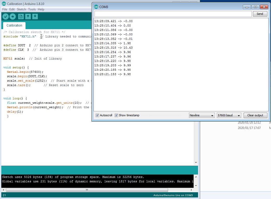The height and width of the screenshot is (199, 271).
Task: Open a sketch with the Open icon
Action: 28,17
